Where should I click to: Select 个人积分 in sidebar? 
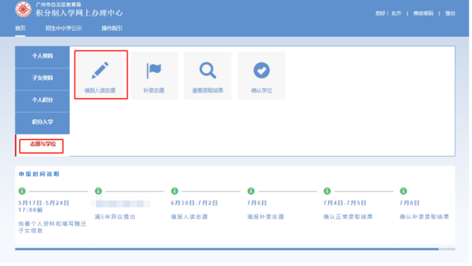click(42, 101)
